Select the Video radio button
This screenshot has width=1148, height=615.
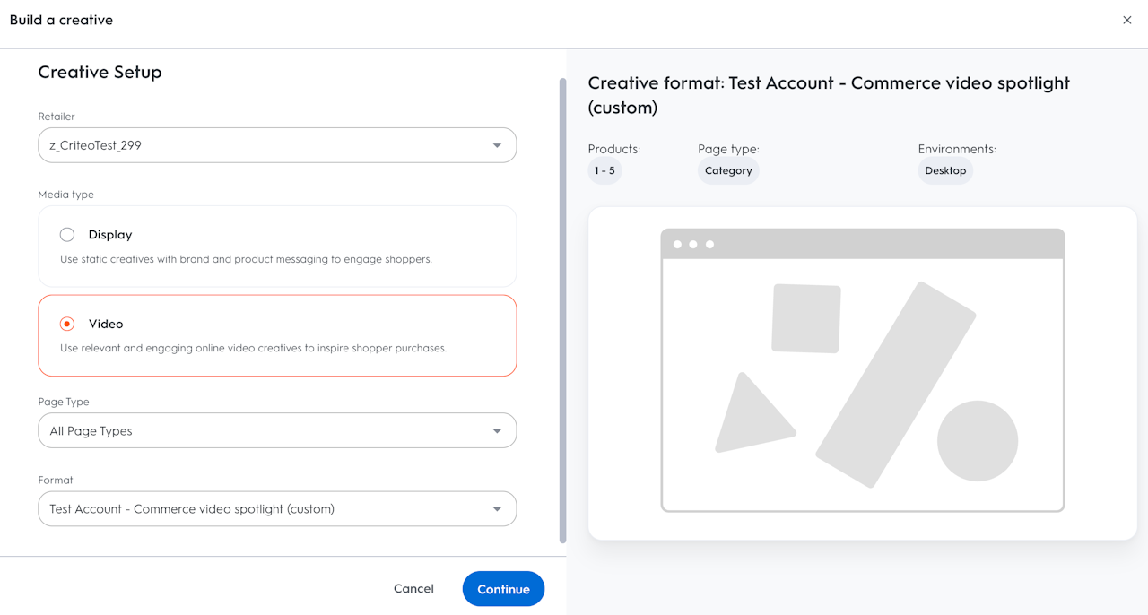point(67,324)
